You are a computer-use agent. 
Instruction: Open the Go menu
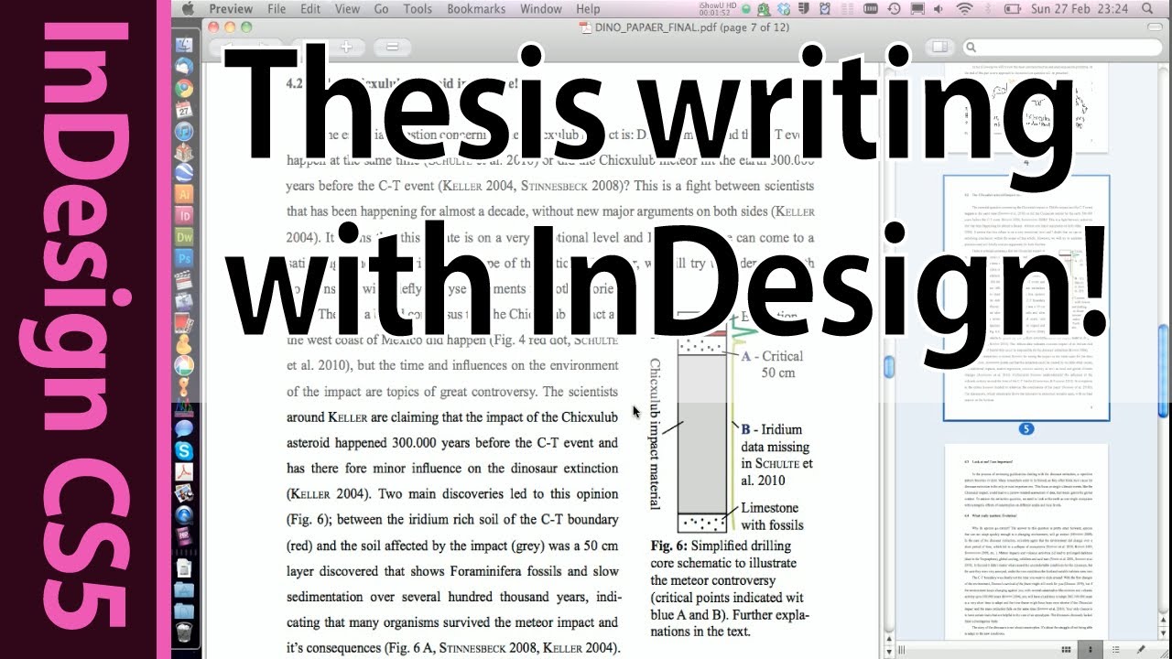point(381,9)
